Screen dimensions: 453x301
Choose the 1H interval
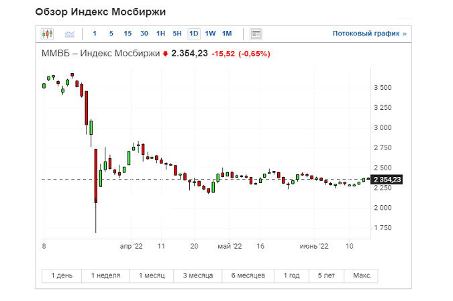click(x=160, y=34)
